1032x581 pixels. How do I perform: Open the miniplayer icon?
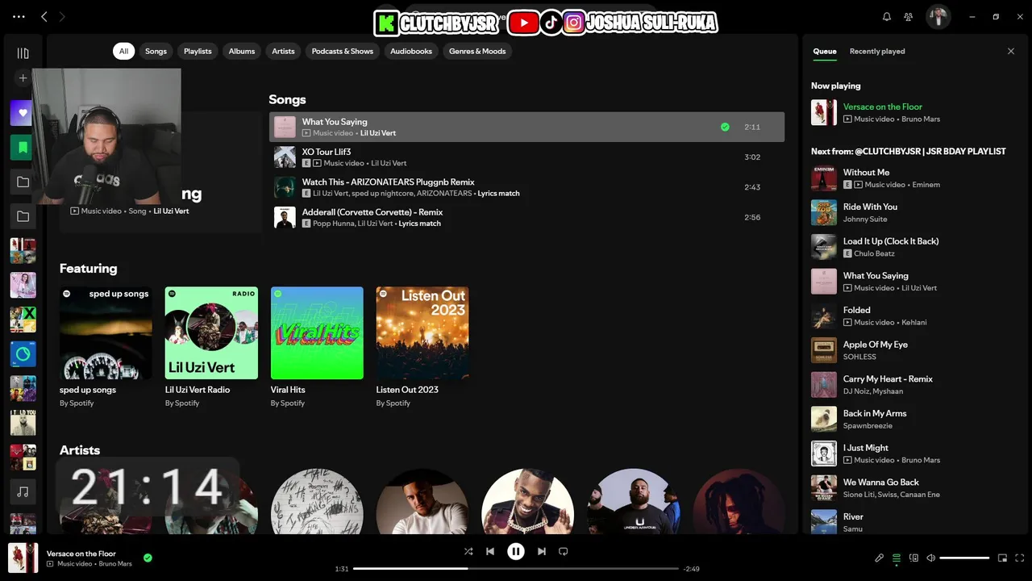point(1003,558)
